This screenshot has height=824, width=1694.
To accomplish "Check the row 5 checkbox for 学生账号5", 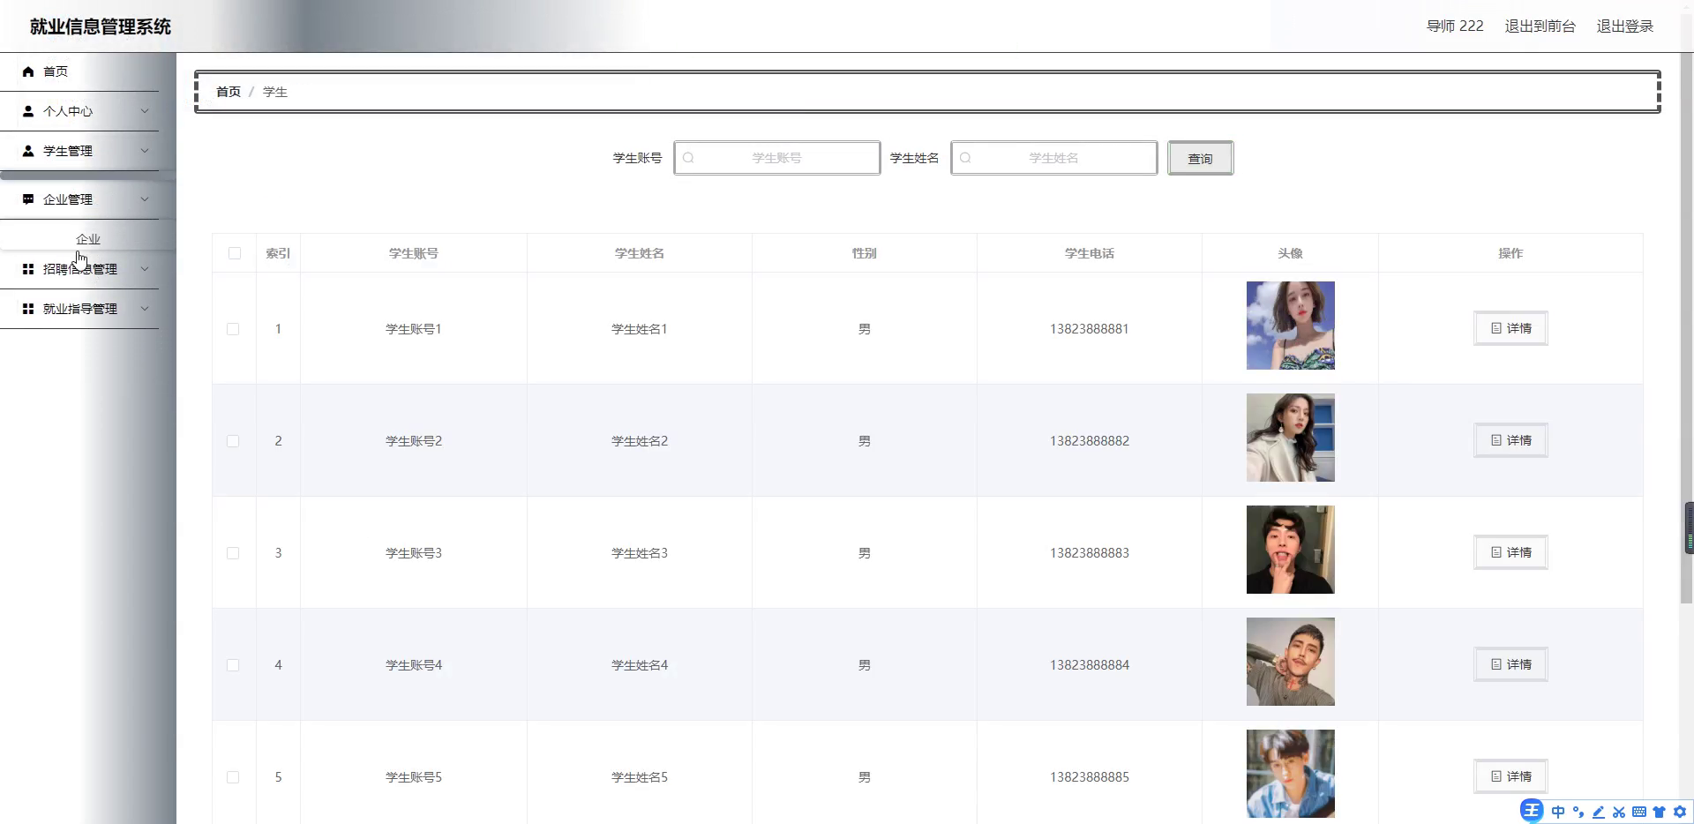I will coord(233,777).
